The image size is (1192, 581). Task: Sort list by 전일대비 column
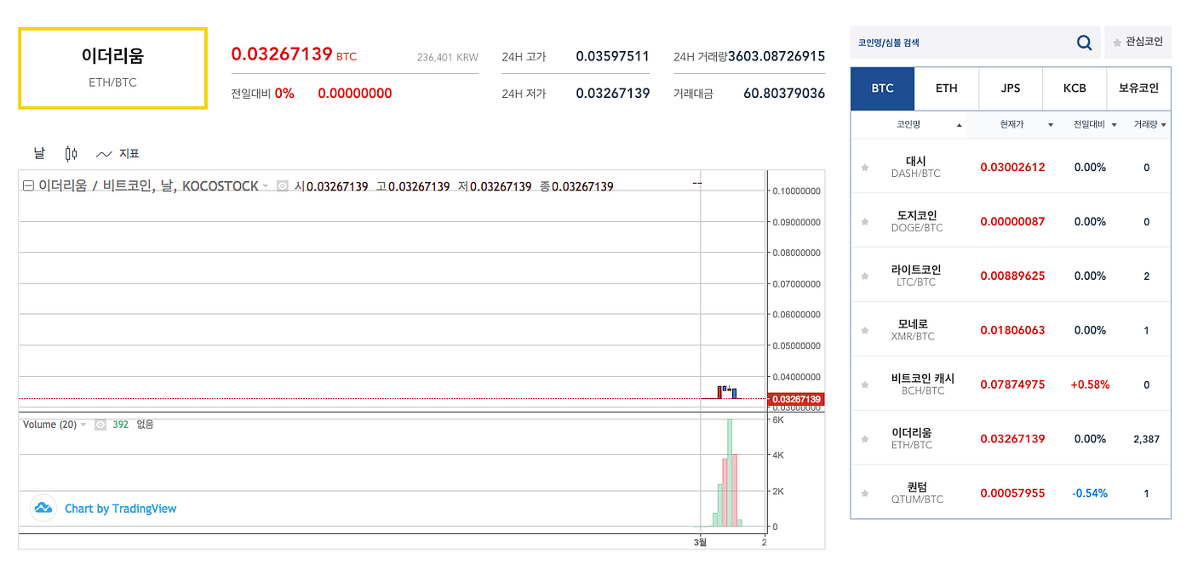[x=1095, y=125]
